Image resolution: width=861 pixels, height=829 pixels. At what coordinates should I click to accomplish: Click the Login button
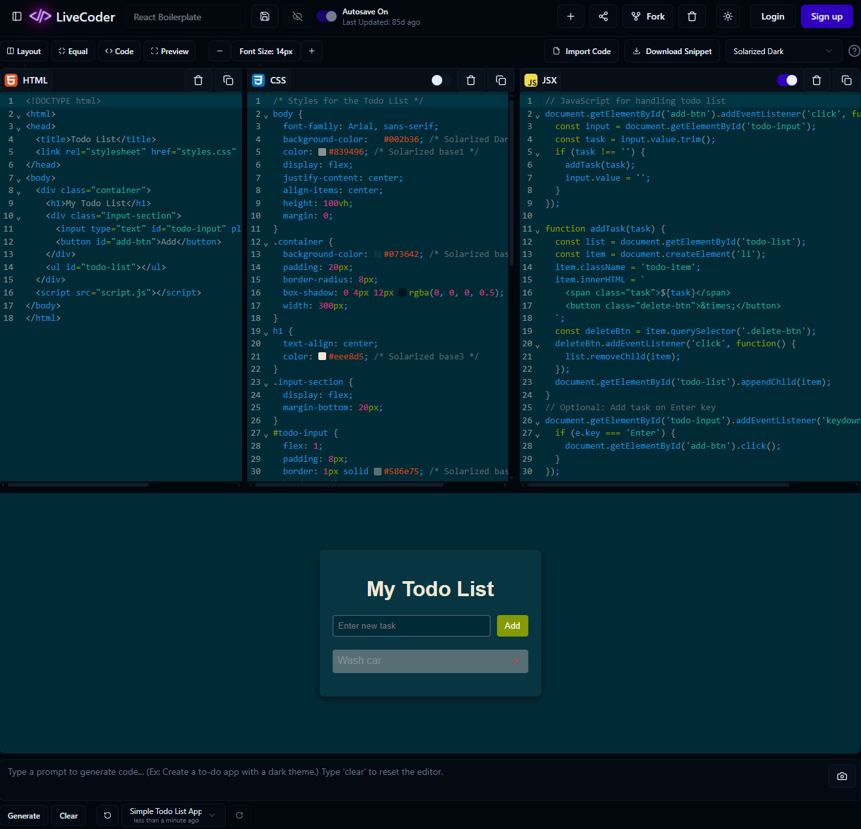[772, 16]
